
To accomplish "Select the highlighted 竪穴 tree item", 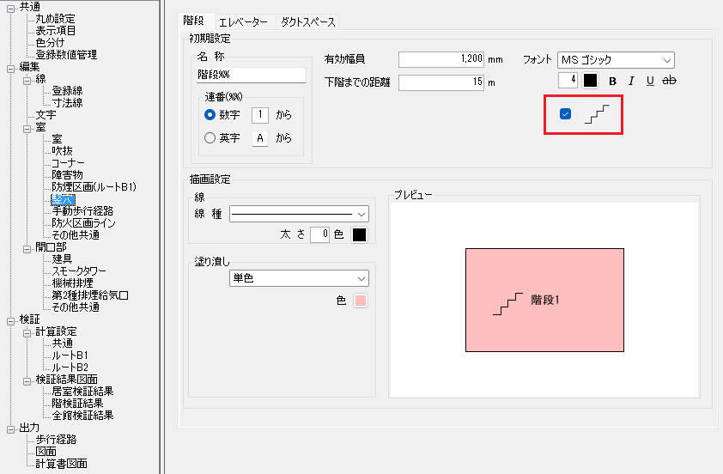I will (63, 199).
